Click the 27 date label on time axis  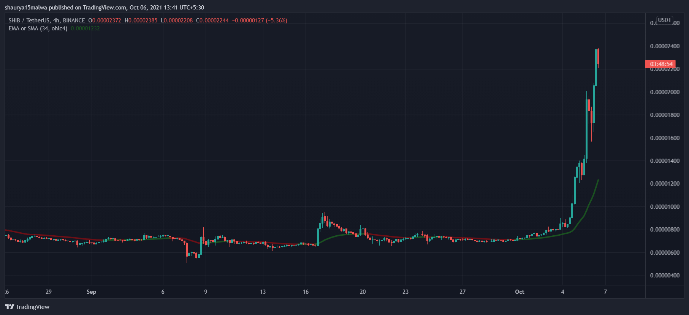point(463,292)
